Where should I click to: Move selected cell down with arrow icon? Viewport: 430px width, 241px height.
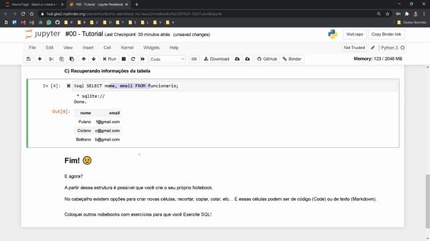point(94,59)
